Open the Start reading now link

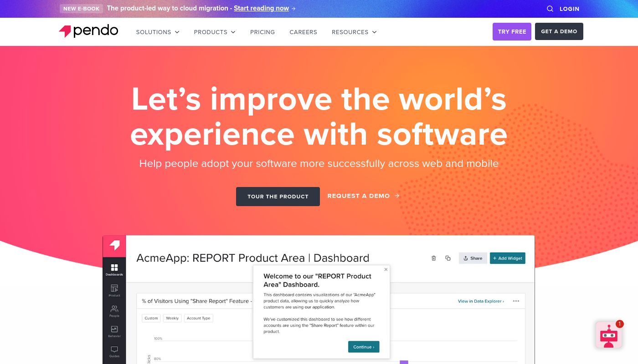[x=262, y=8]
